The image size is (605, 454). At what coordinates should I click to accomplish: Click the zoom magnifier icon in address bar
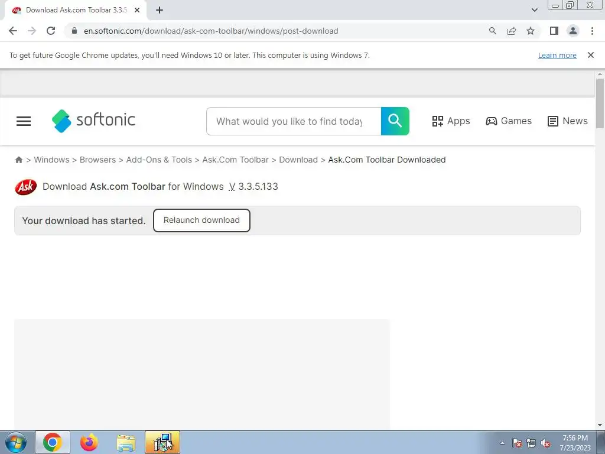coord(492,31)
